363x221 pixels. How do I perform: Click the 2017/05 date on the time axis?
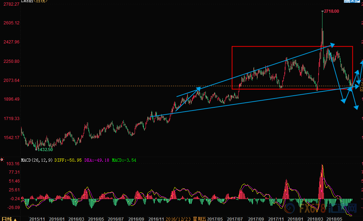tap(215, 219)
